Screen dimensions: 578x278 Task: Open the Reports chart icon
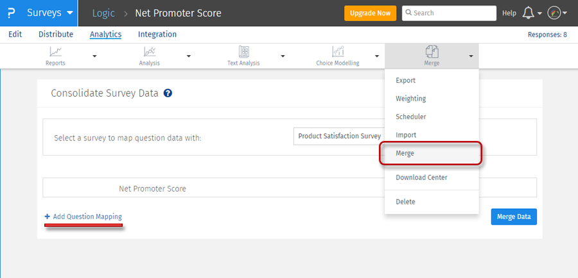click(55, 53)
